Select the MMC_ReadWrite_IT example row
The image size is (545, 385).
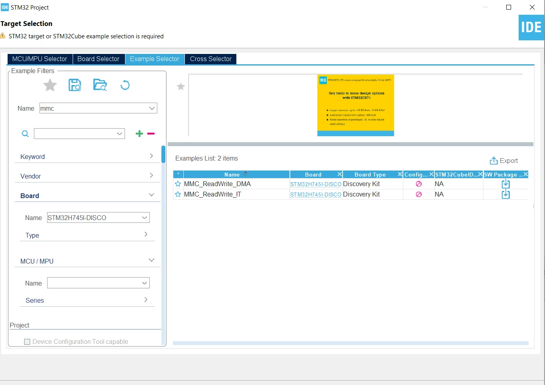click(351, 194)
